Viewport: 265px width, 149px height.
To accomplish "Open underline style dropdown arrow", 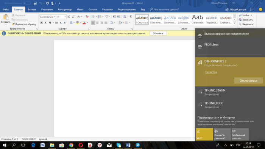I will (53, 23).
